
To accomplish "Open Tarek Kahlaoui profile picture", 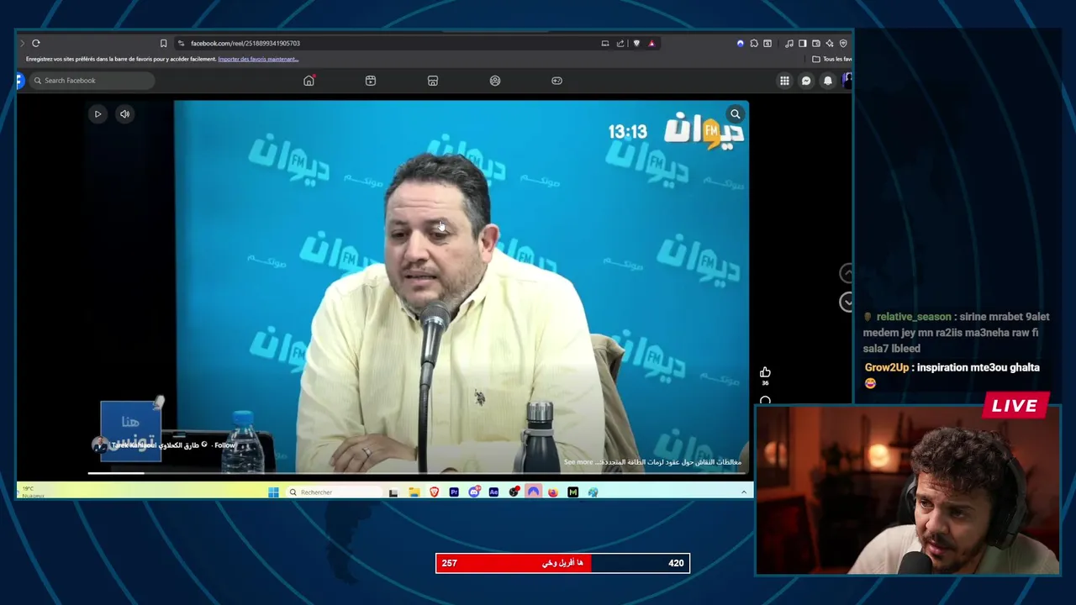I will coord(99,445).
